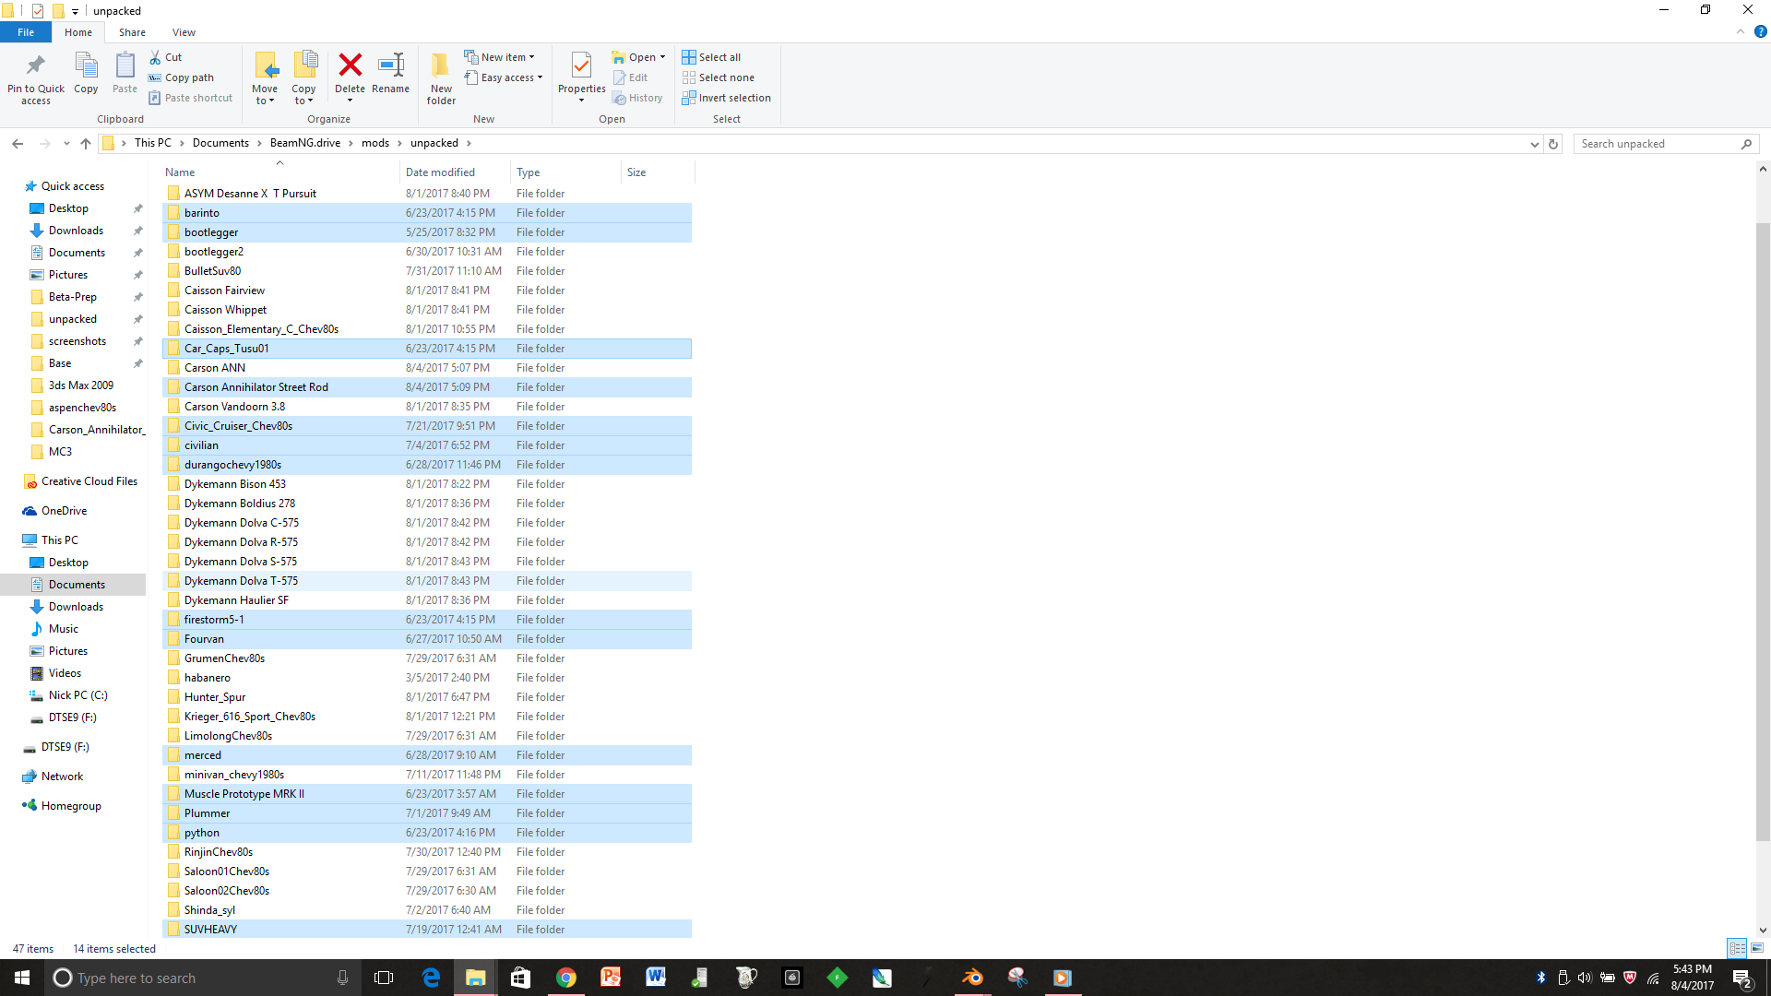Open the File menu tab
Screen dimensions: 1771x996
(x=26, y=32)
